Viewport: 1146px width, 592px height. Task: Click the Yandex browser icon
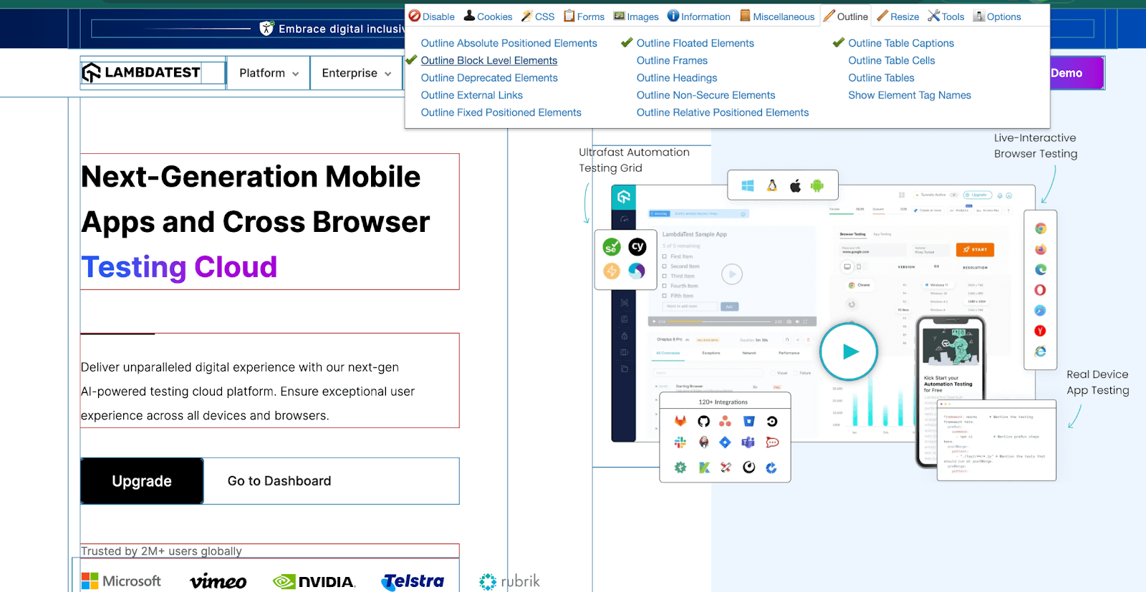click(1040, 331)
